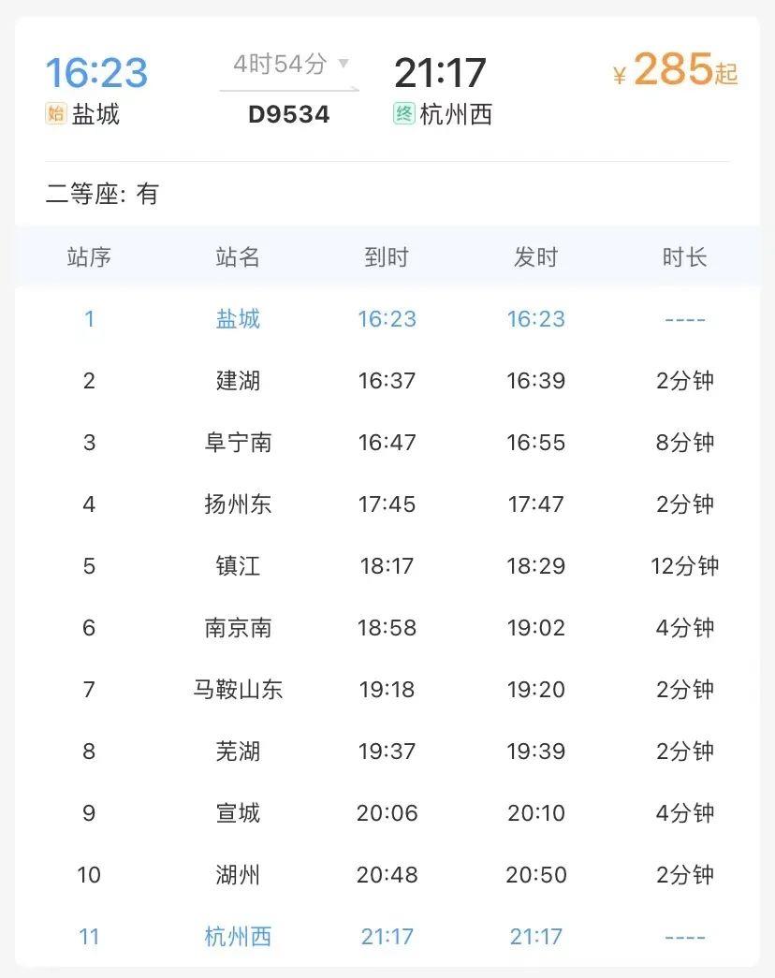This screenshot has height=978, width=775.
Task: Click the orange 始 origin station icon
Action: tap(55, 113)
